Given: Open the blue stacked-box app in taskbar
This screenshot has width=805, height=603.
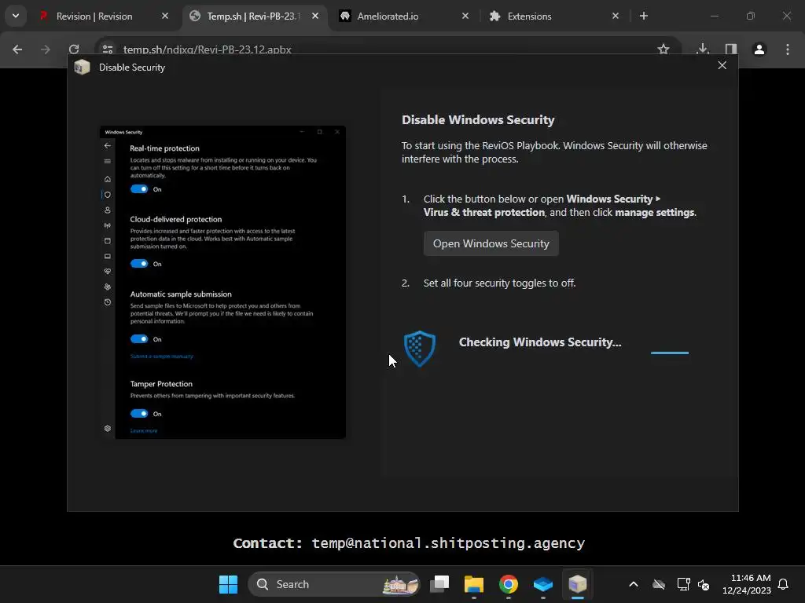Looking at the screenshot, I should click(x=542, y=584).
